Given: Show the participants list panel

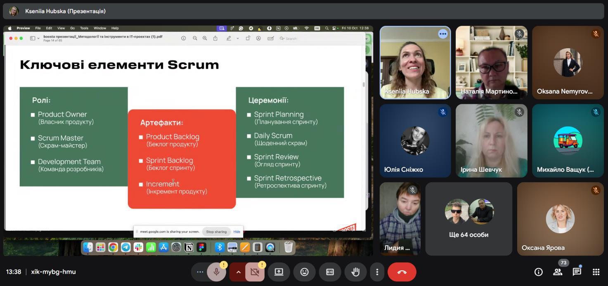Looking at the screenshot, I should click(x=558, y=272).
